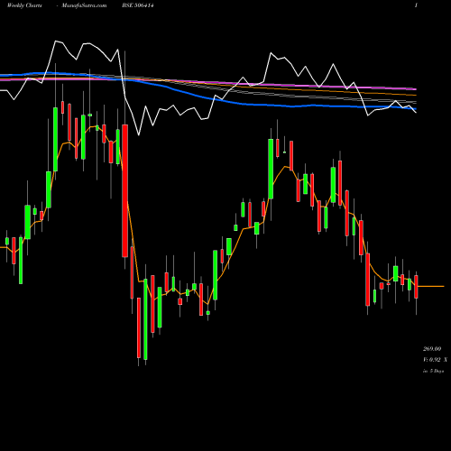This screenshot has height=451, width=451.
Task: Click the 'MunafaSutra.com' header label
Action: click(84, 5)
